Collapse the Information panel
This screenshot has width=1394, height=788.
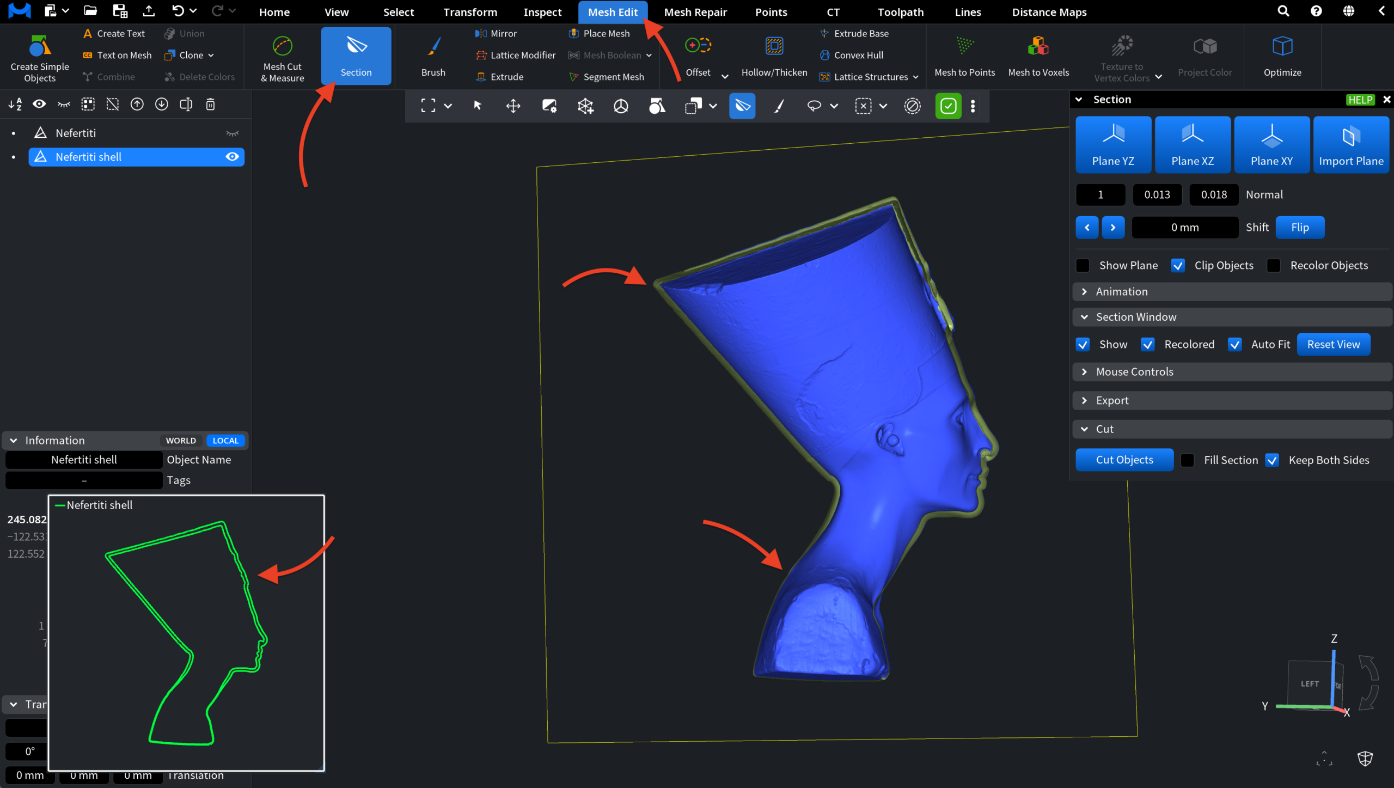pyautogui.click(x=14, y=440)
